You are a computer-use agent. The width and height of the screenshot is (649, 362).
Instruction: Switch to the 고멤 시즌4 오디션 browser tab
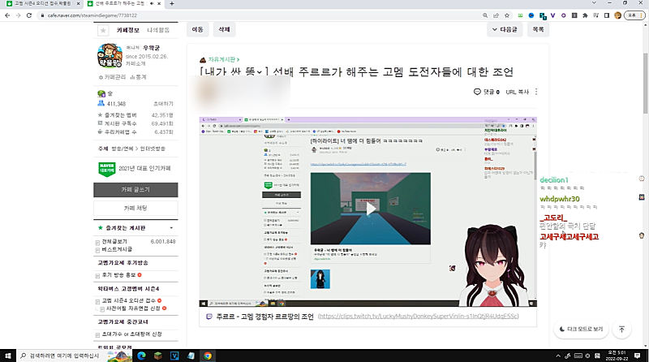pyautogui.click(x=44, y=3)
